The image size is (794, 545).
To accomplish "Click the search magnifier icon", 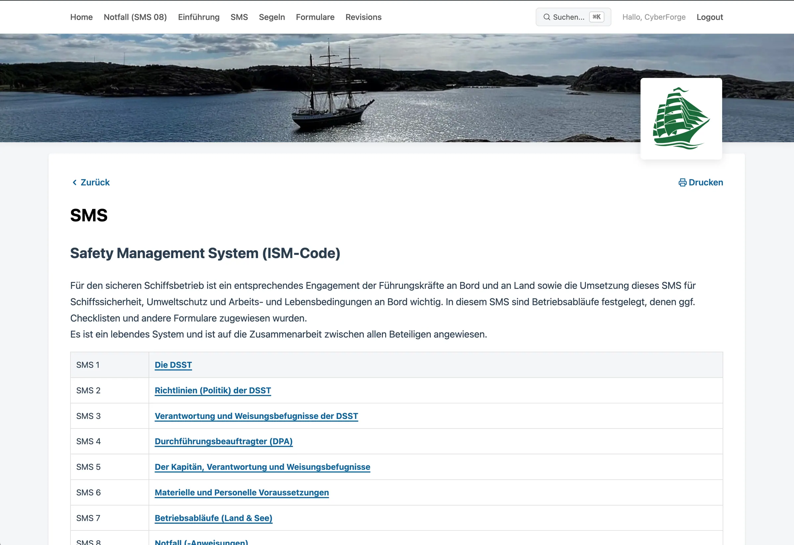I will point(547,17).
